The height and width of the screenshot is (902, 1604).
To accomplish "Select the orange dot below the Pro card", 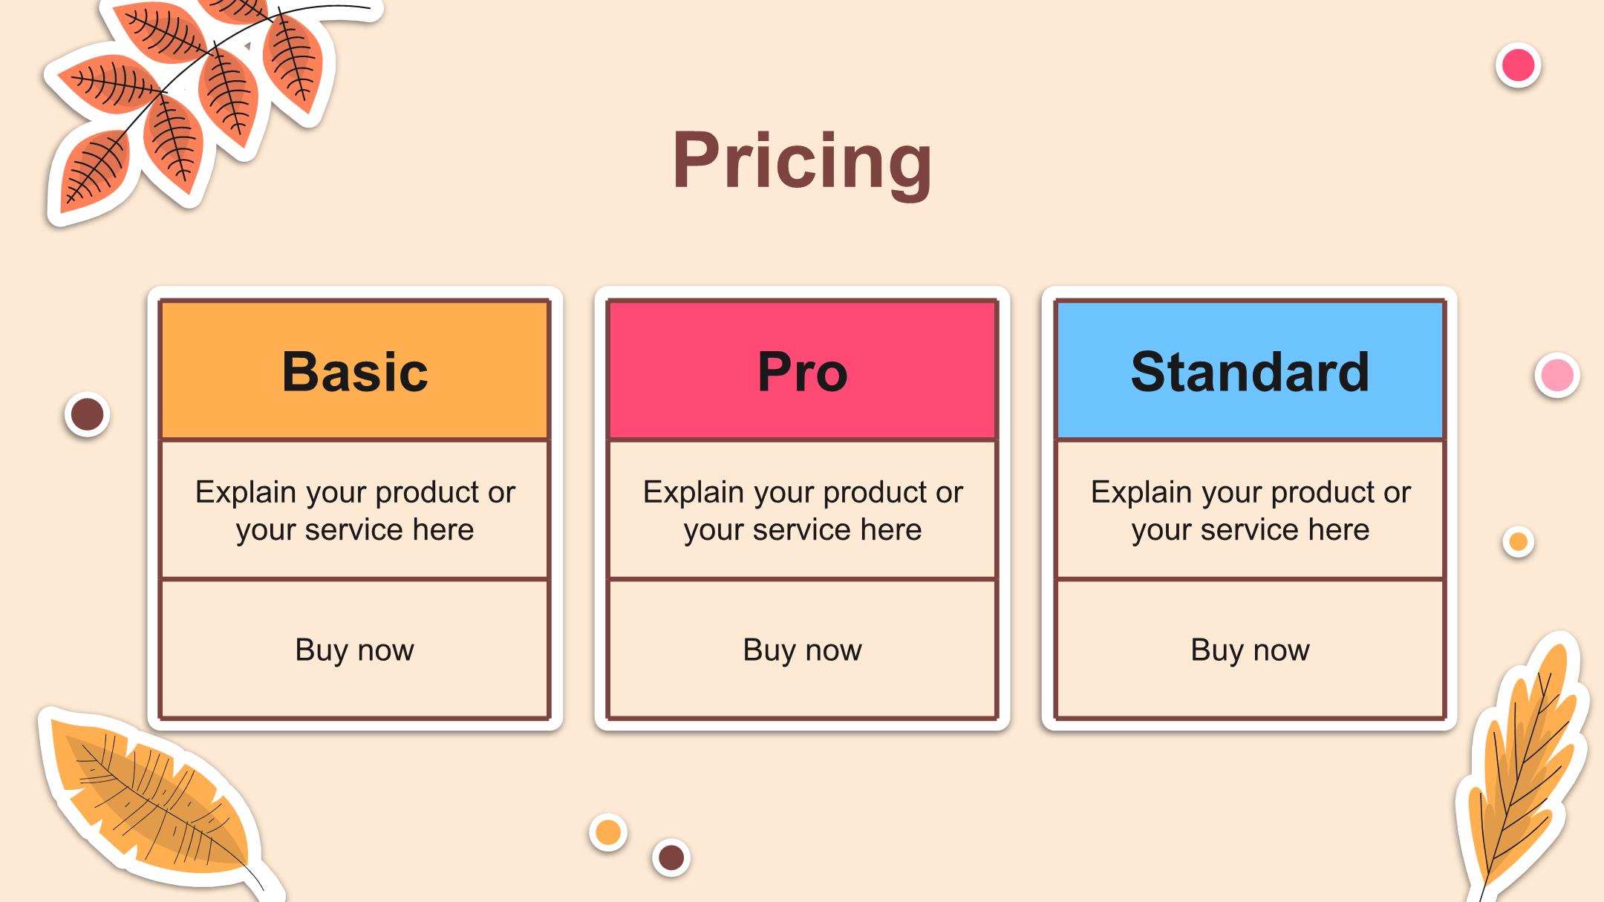I will (608, 832).
